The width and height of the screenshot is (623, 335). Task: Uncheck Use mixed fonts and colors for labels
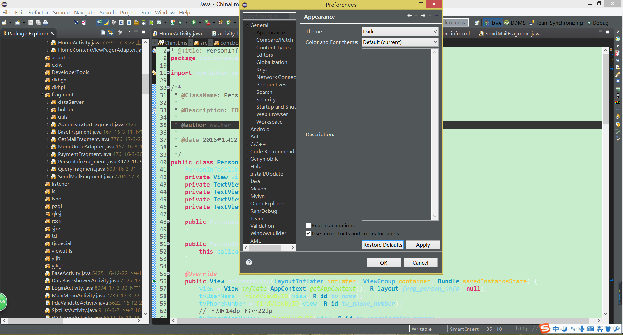click(308, 233)
